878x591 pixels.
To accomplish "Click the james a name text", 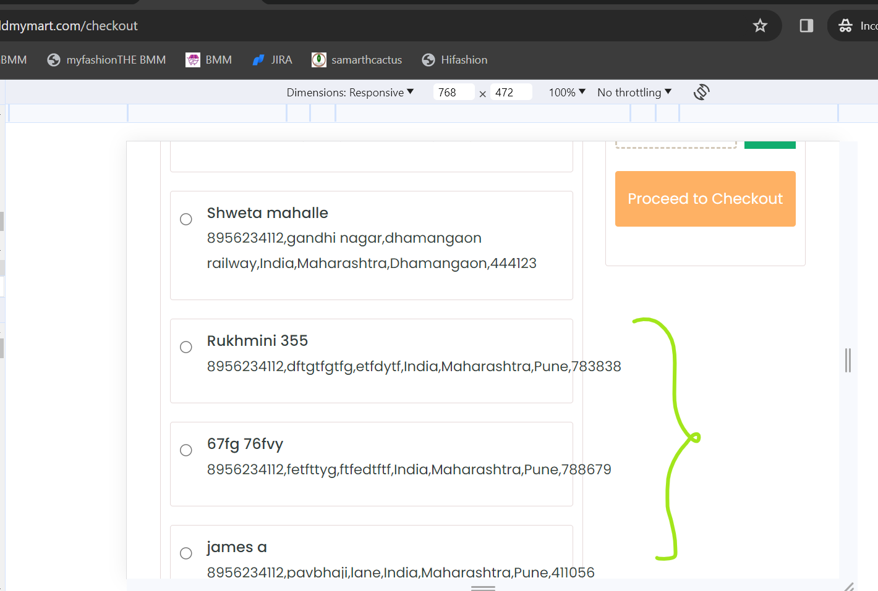I will pyautogui.click(x=237, y=547).
